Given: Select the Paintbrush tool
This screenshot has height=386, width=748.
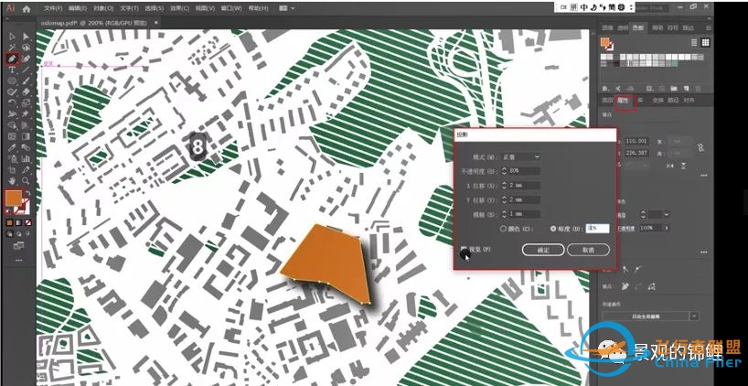Looking at the screenshot, I should (x=27, y=80).
